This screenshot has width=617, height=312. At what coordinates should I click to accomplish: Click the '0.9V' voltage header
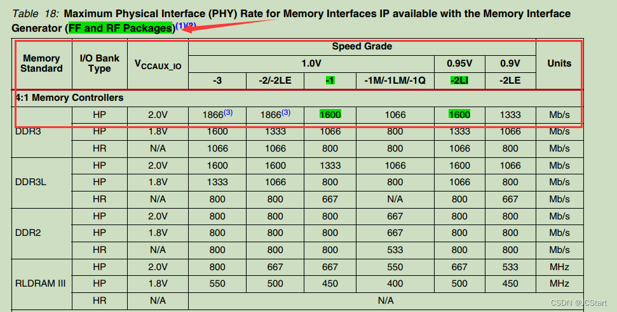(510, 63)
